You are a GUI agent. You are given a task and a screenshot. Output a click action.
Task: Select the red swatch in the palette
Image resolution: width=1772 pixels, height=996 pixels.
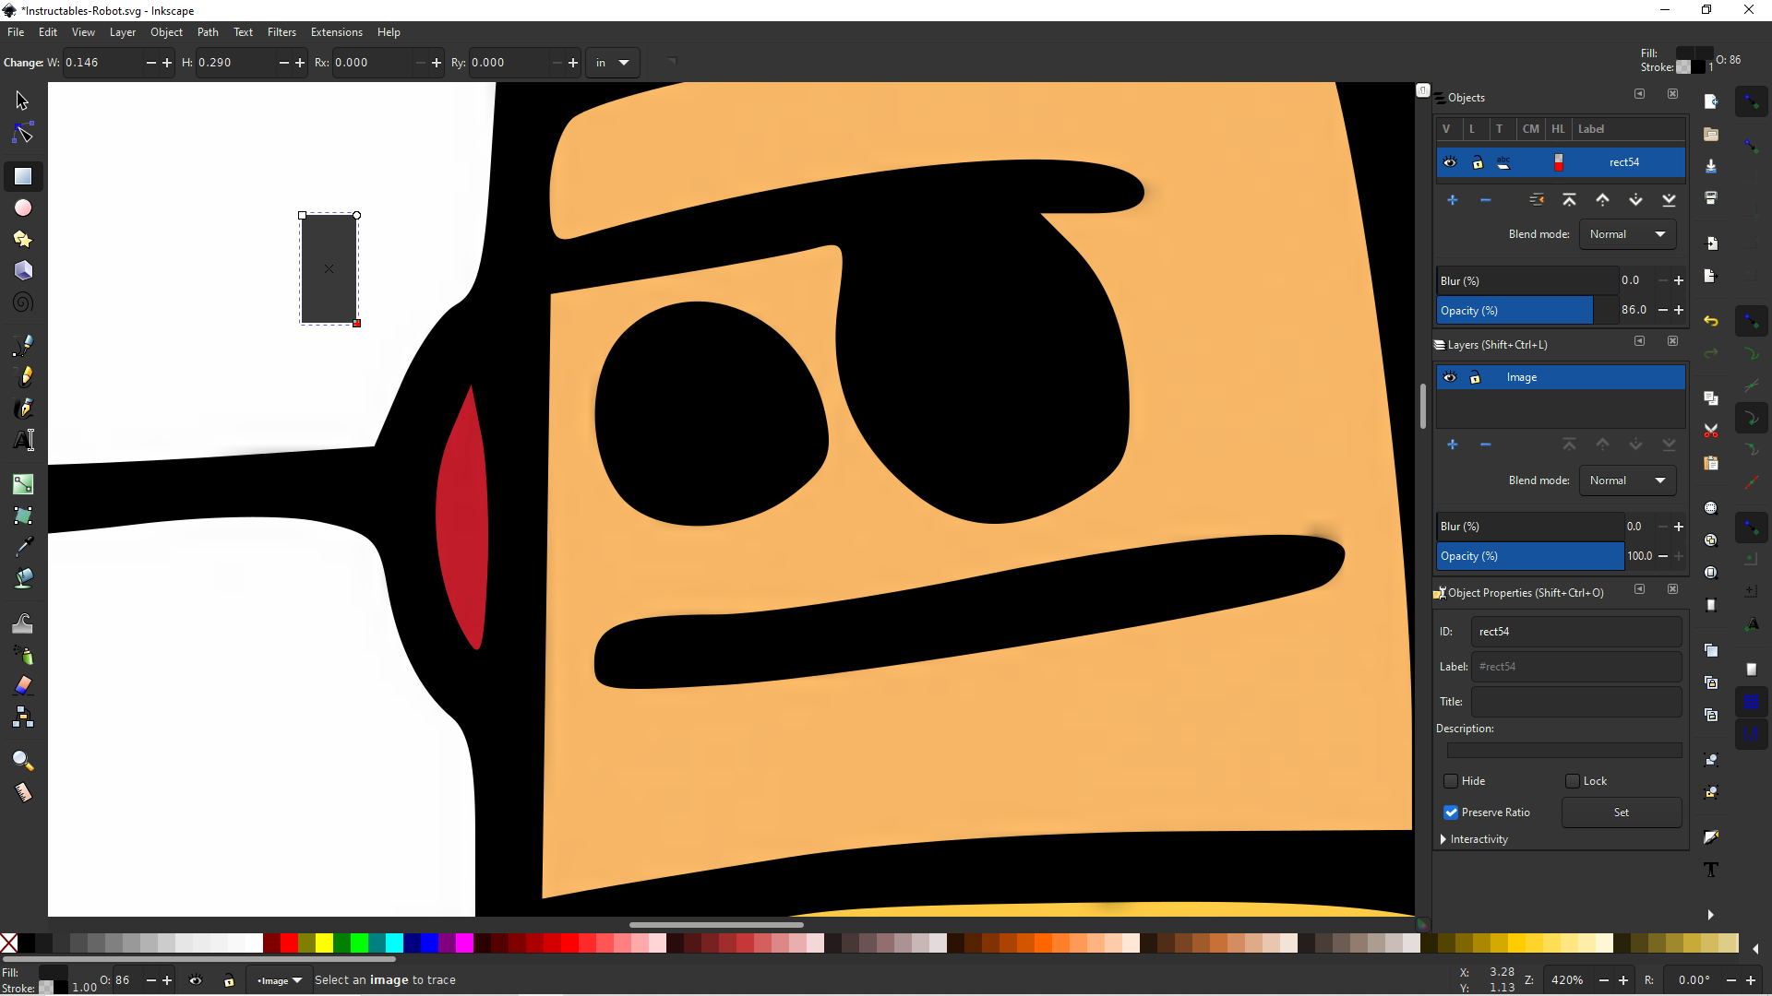pos(287,943)
